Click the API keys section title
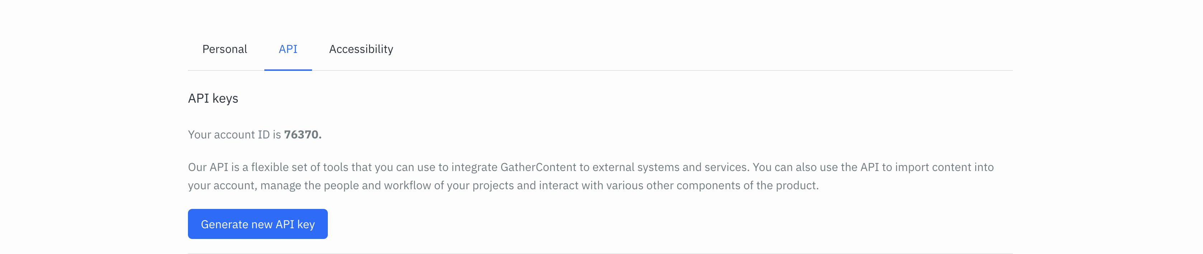This screenshot has width=1203, height=254. pyautogui.click(x=213, y=99)
